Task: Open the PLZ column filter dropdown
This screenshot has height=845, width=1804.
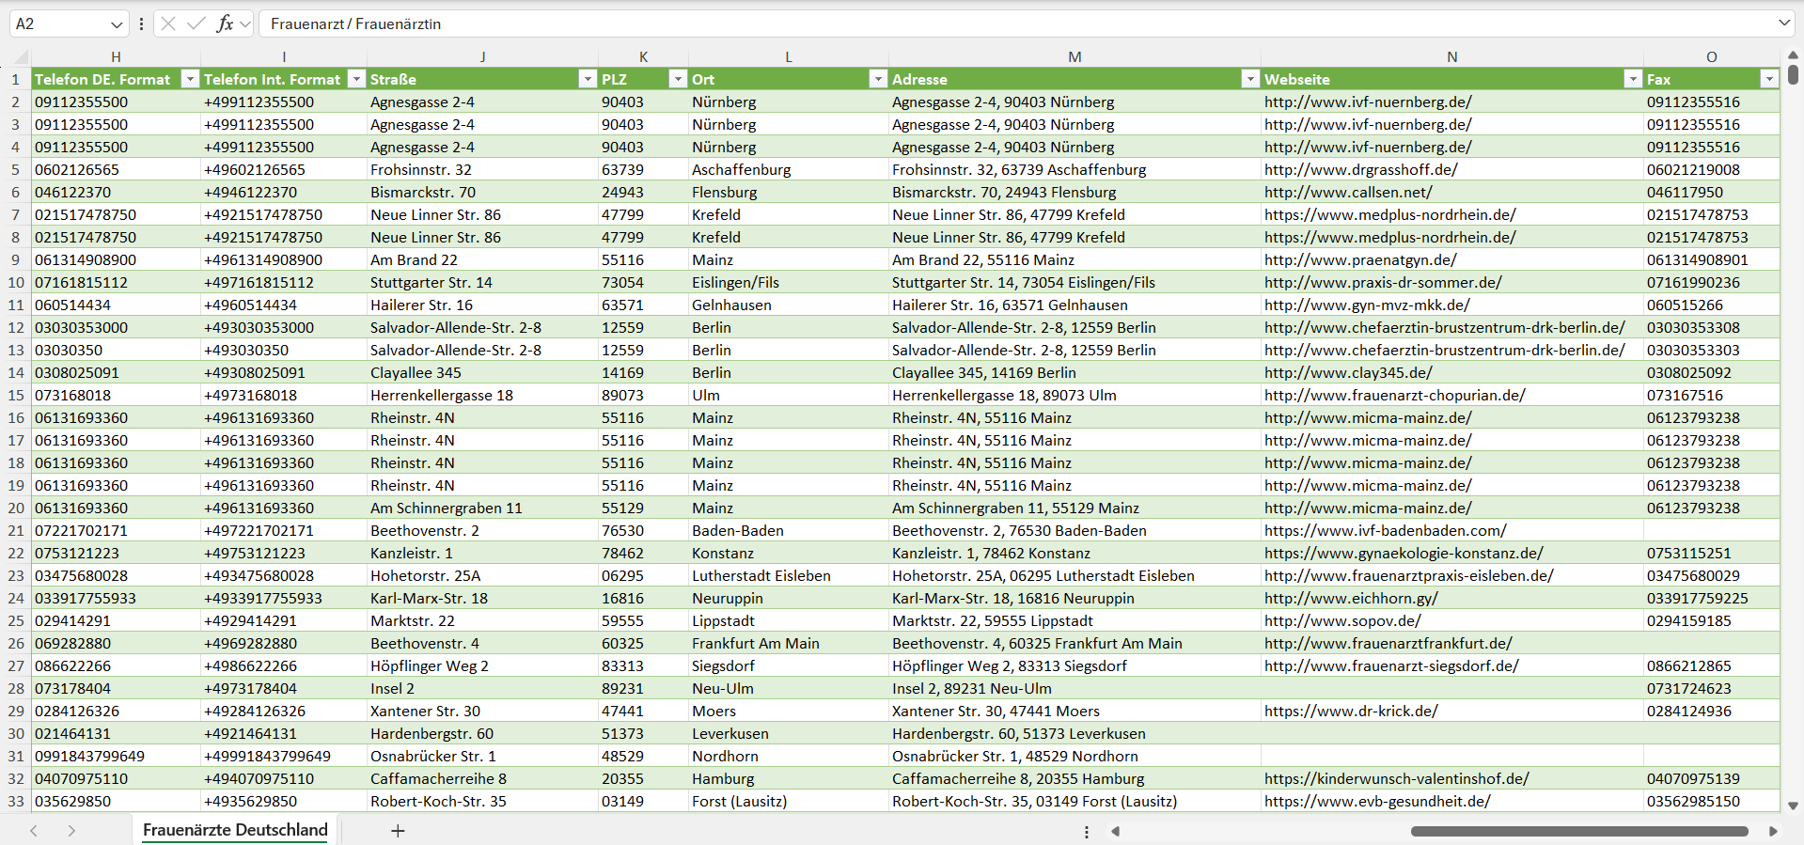Action: (x=677, y=79)
